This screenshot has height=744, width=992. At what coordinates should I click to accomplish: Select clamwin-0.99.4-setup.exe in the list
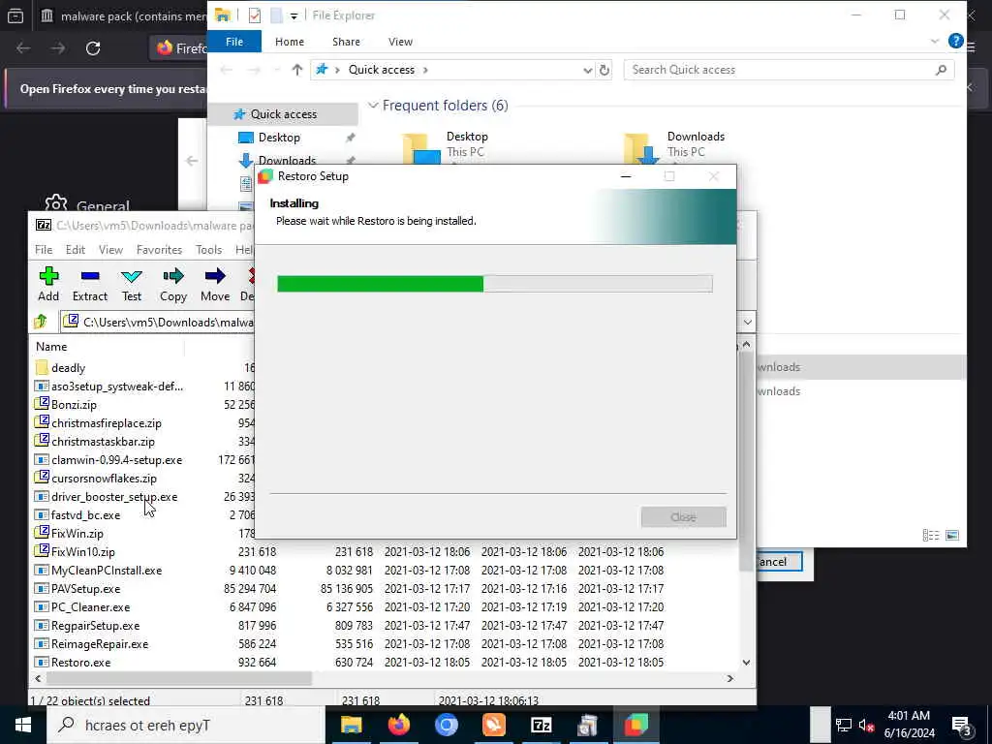point(116,460)
